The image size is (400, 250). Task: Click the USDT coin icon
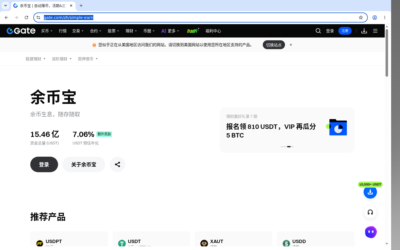122,243
